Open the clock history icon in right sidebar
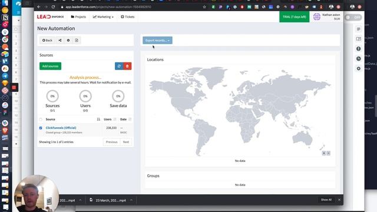 pos(359,59)
